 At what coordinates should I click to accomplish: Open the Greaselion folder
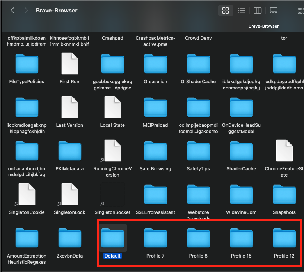click(x=155, y=64)
